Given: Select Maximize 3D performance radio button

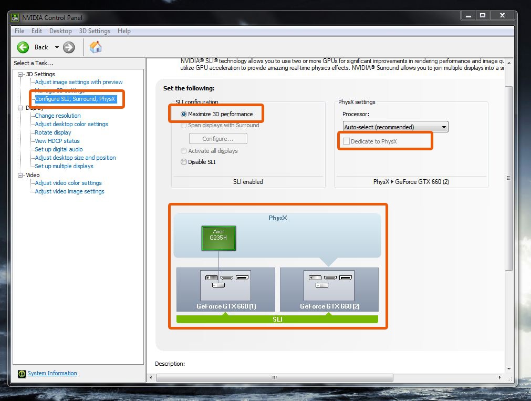Looking at the screenshot, I should [x=184, y=114].
